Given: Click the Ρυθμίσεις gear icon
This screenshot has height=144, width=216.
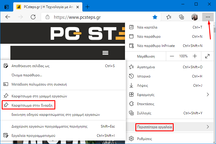Looking at the screenshot, I should pyautogui.click(x=131, y=139).
